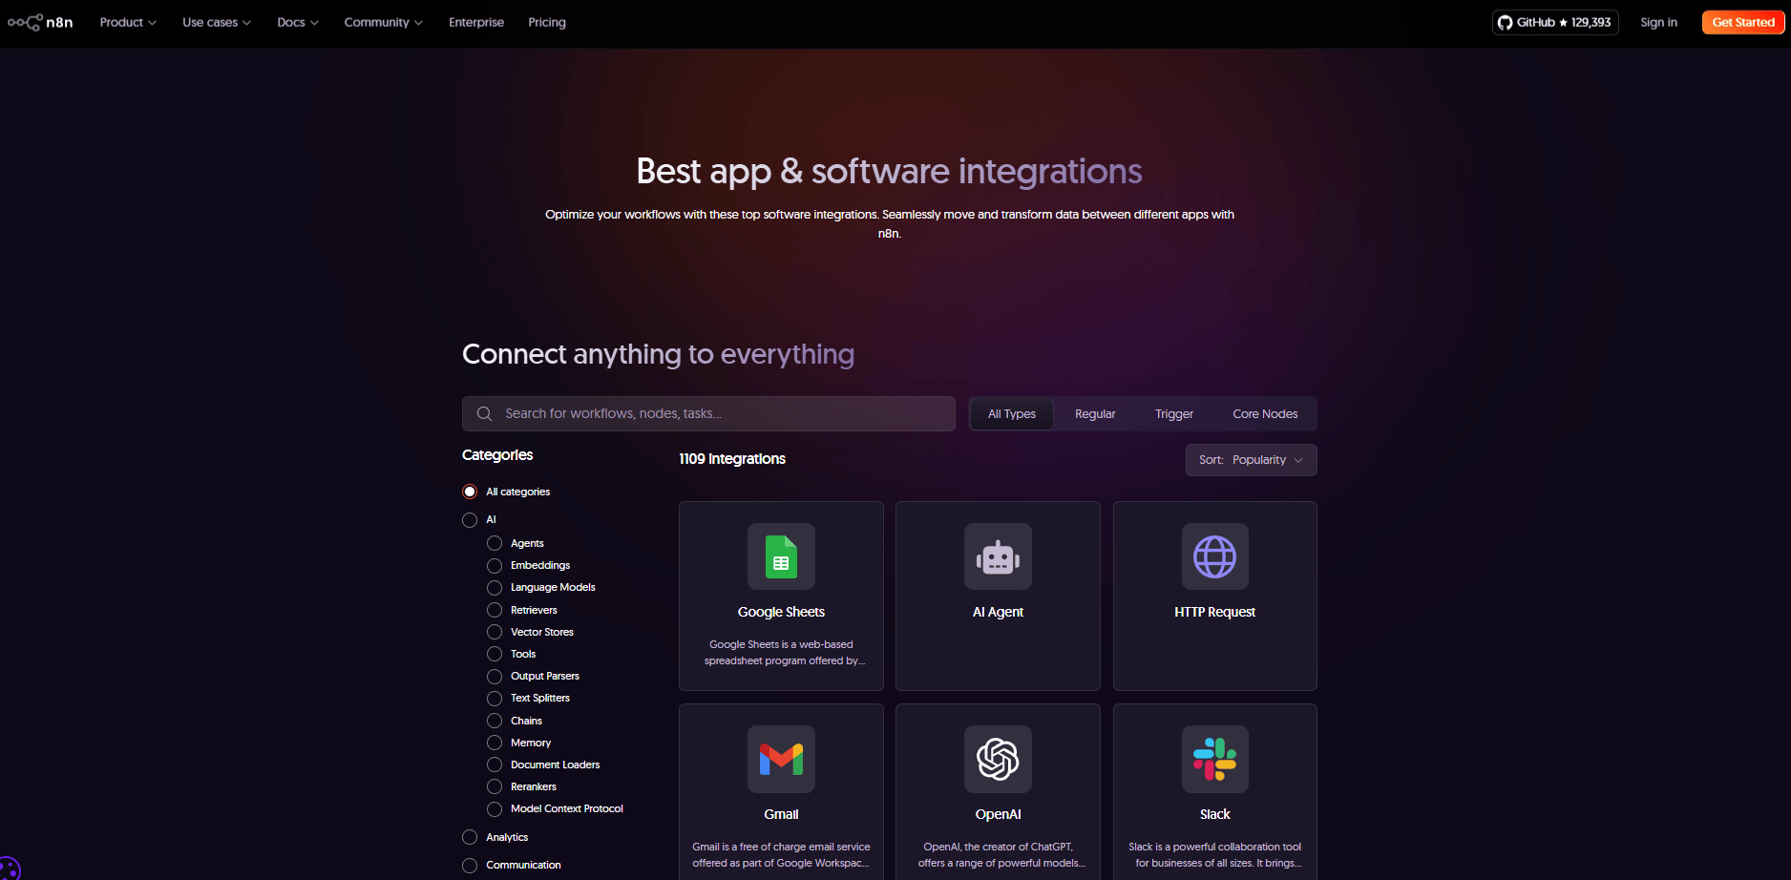Select the AI category radio button

click(470, 520)
